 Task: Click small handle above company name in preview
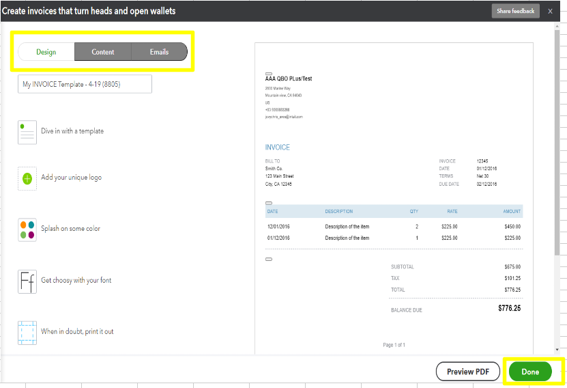(x=268, y=73)
